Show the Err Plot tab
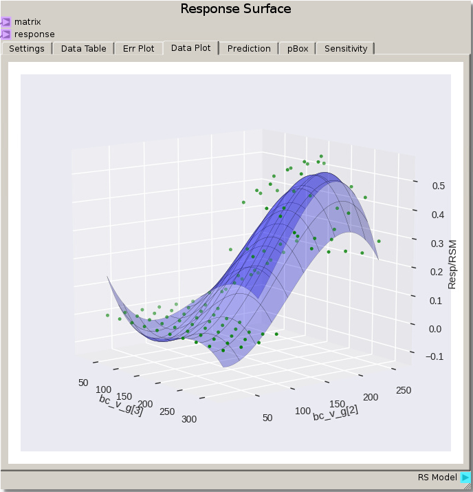473x492 pixels. click(138, 49)
